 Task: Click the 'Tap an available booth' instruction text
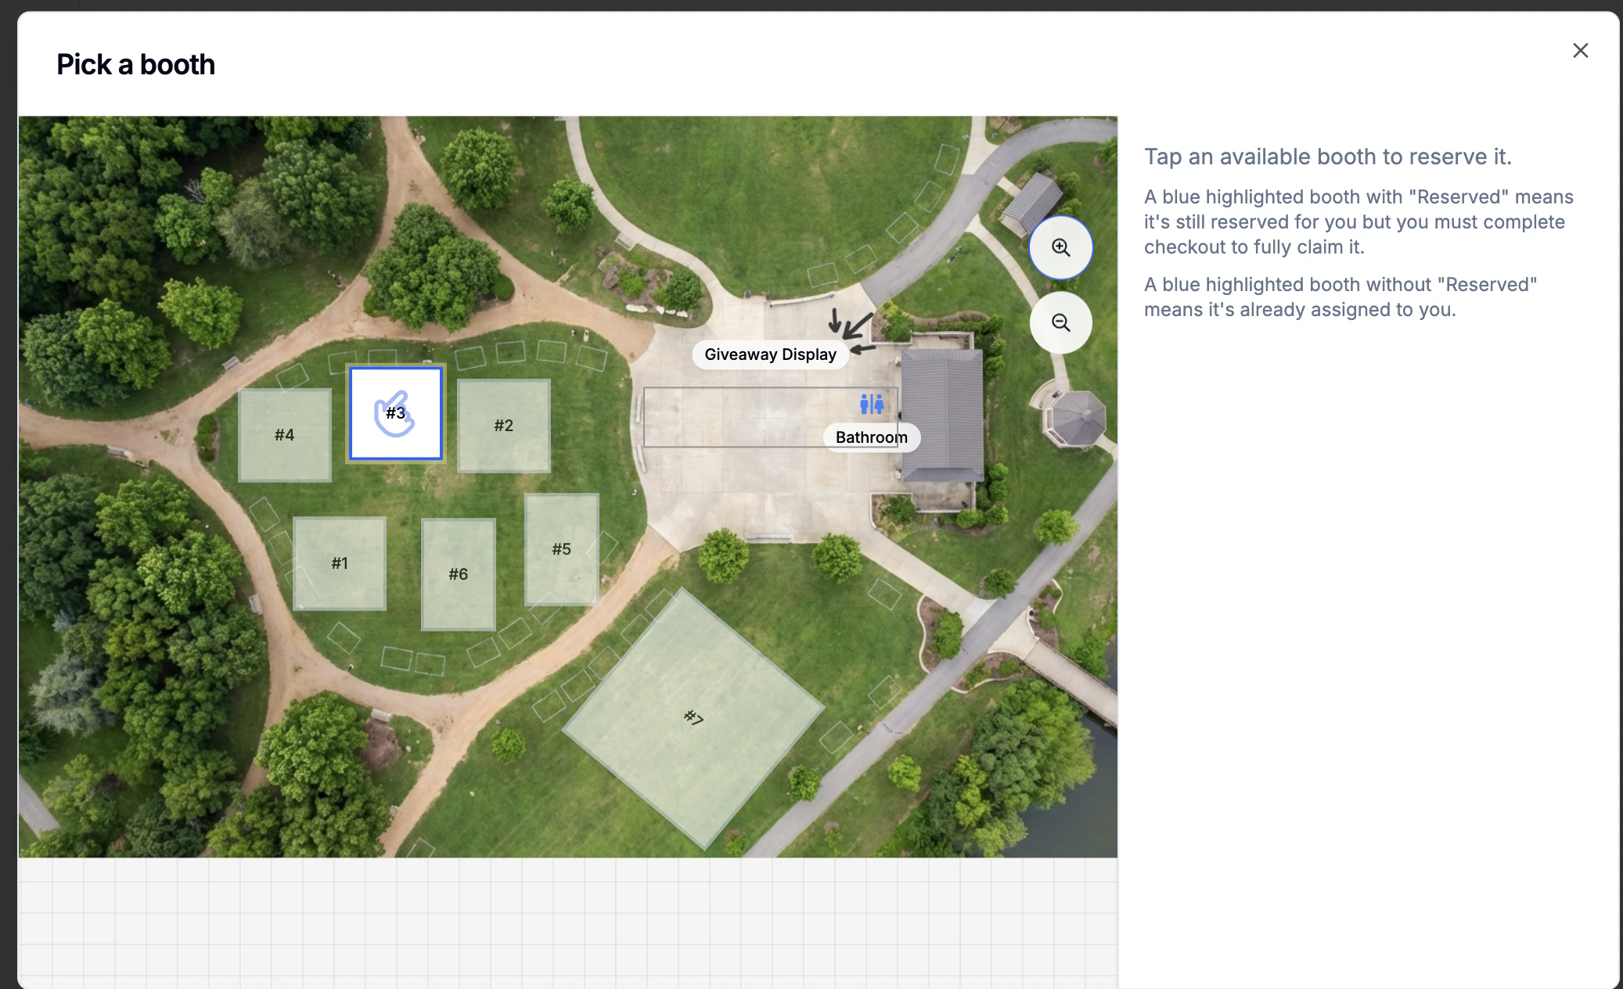(1327, 156)
